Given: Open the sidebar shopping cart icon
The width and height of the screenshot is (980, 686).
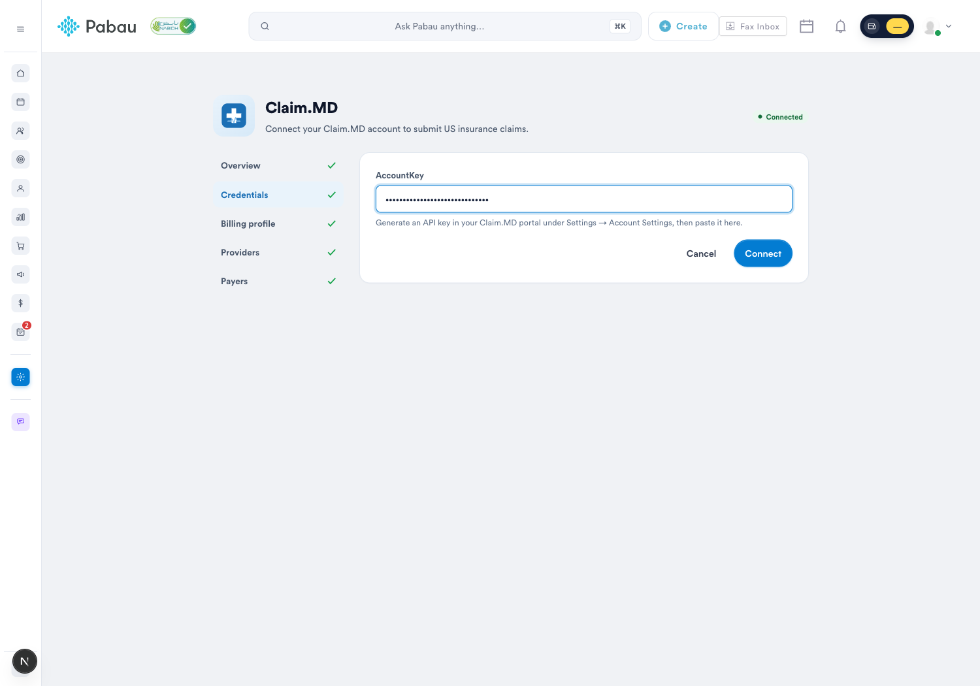Looking at the screenshot, I should click(21, 246).
